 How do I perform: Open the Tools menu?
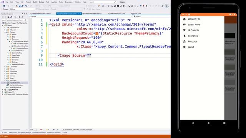tap(61, 2)
